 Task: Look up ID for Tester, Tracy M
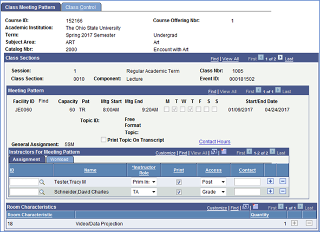click(x=42, y=182)
